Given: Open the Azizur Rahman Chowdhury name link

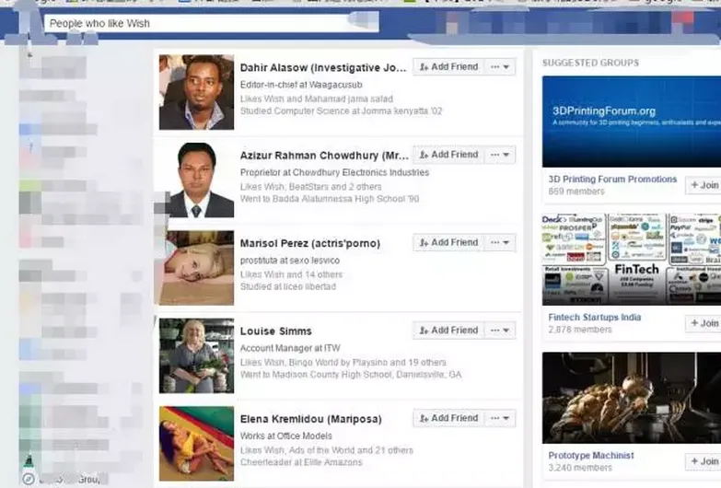Looking at the screenshot, I should point(324,156).
